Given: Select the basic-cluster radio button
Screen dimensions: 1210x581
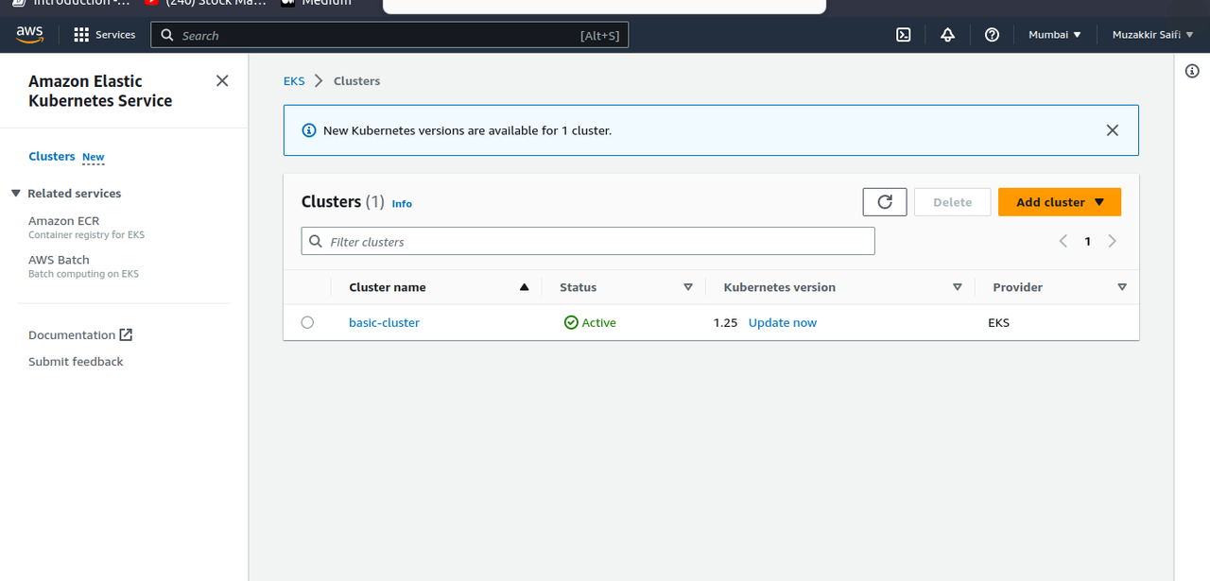Looking at the screenshot, I should pyautogui.click(x=307, y=322).
